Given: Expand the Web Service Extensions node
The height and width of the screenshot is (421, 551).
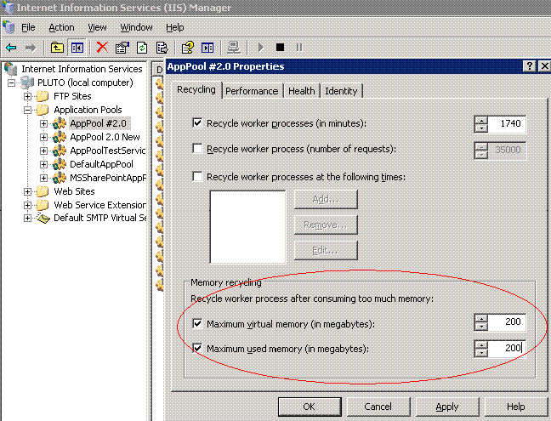Looking at the screenshot, I should click(x=27, y=205).
